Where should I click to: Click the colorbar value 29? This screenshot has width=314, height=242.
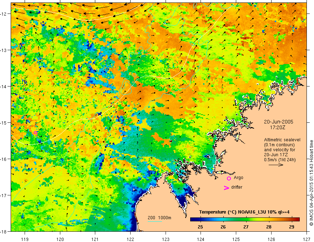[x=292, y=227]
